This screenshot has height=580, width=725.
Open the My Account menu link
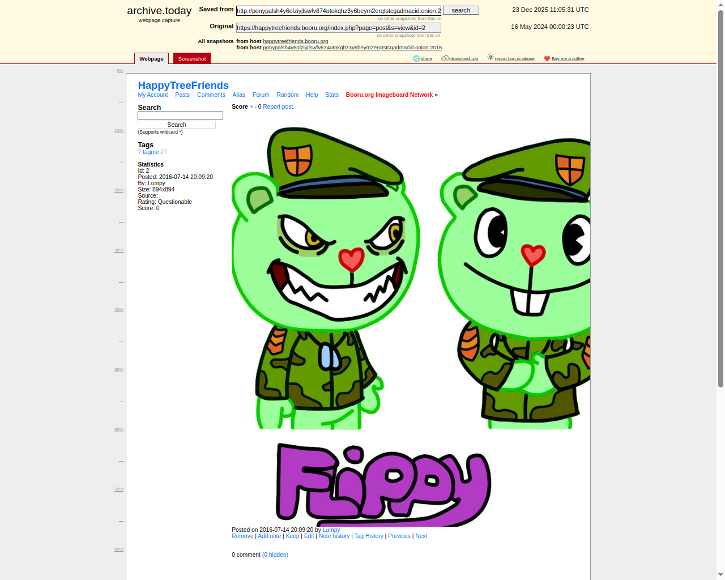click(153, 95)
